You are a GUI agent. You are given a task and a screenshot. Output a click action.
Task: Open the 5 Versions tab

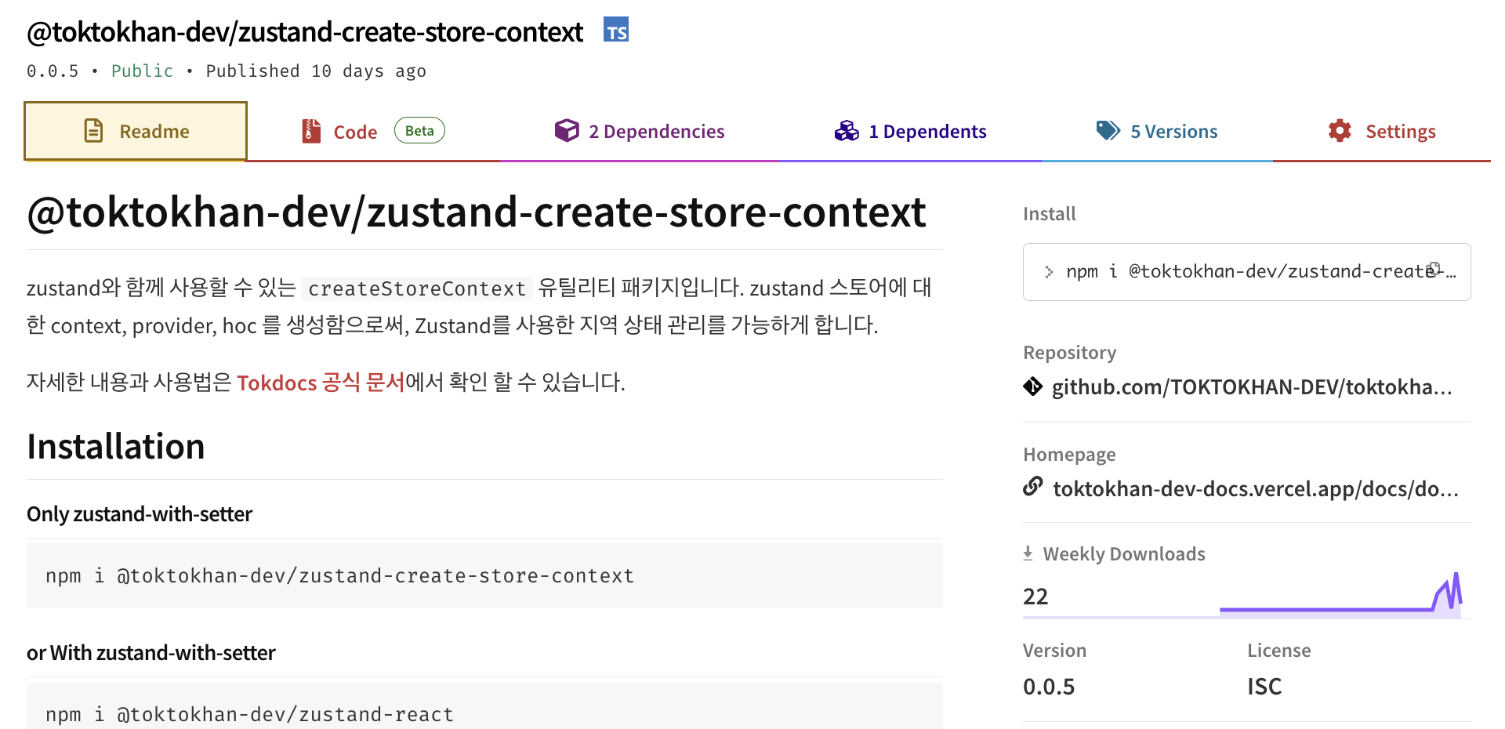1157,131
